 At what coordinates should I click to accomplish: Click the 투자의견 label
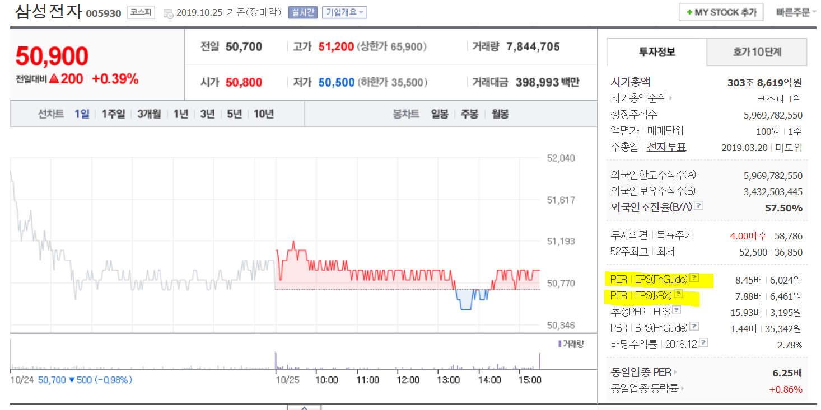pyautogui.click(x=629, y=235)
